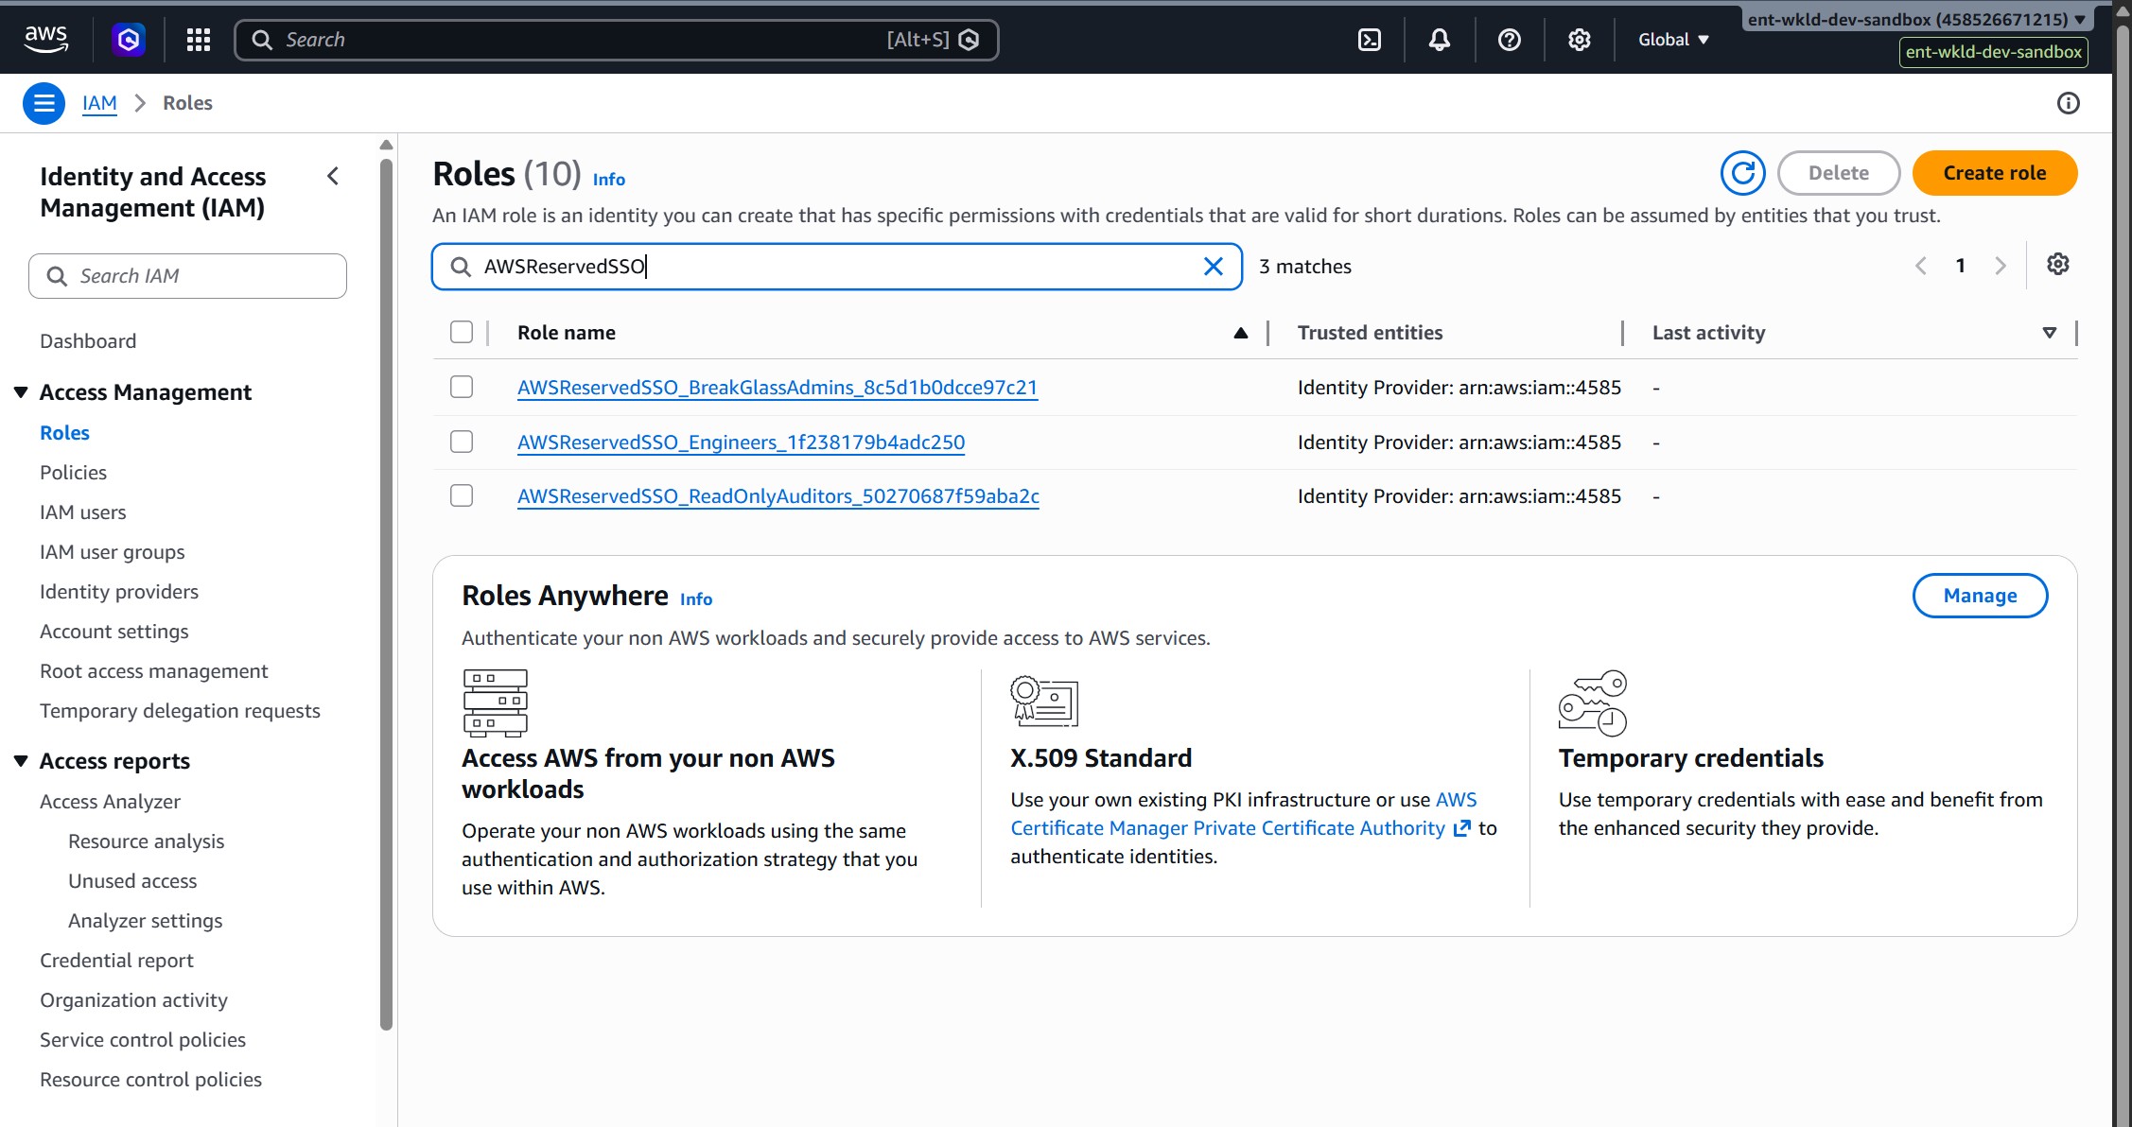Check the ReadOnlyAuditors role checkbox
This screenshot has width=2132, height=1127.
[x=461, y=495]
